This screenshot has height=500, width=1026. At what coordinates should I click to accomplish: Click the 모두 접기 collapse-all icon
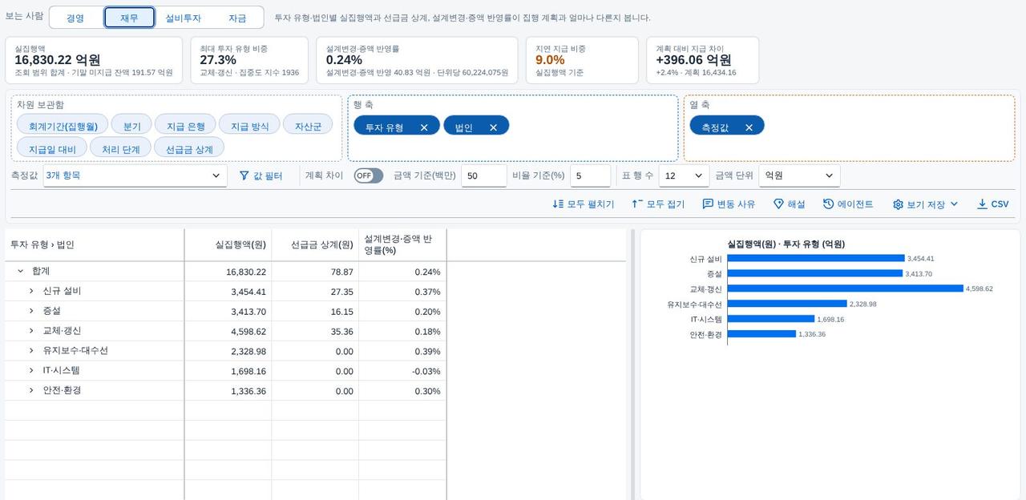click(x=637, y=204)
